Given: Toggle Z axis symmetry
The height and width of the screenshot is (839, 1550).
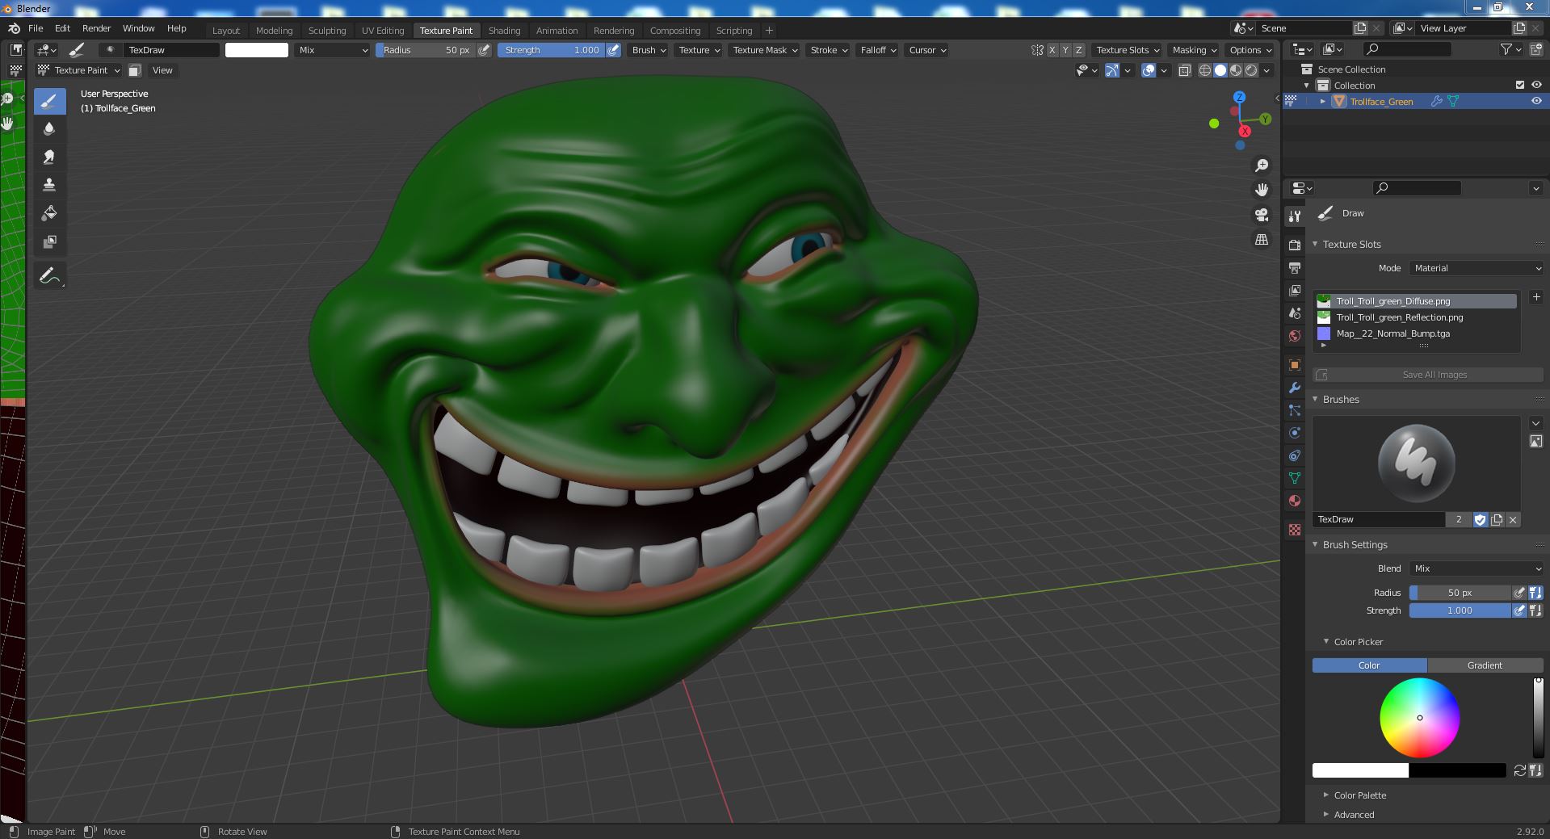Looking at the screenshot, I should [1078, 50].
